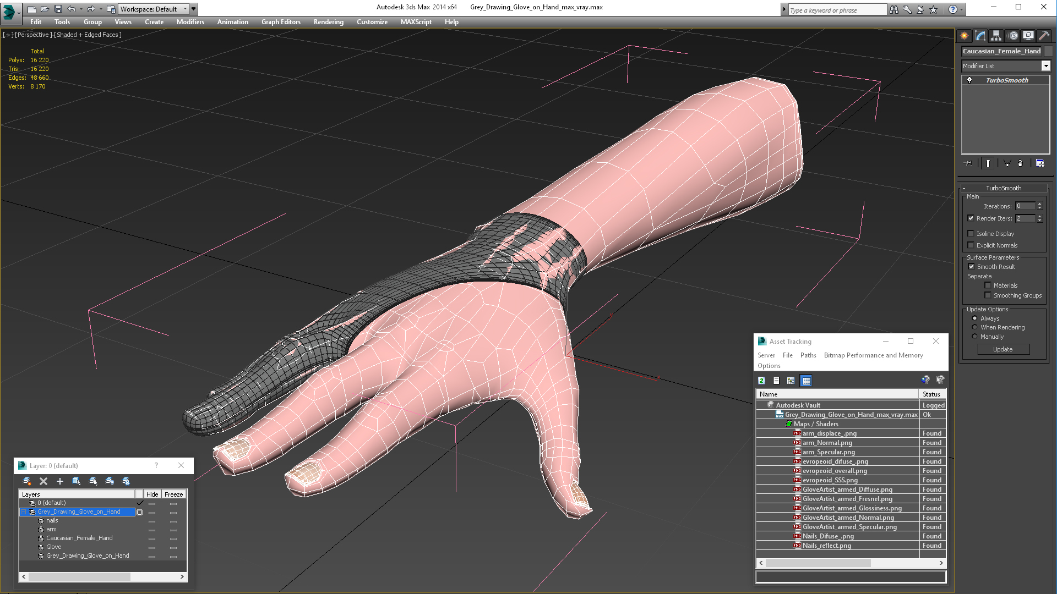Open the Graph Editors menu
This screenshot has width=1057, height=594.
(281, 22)
